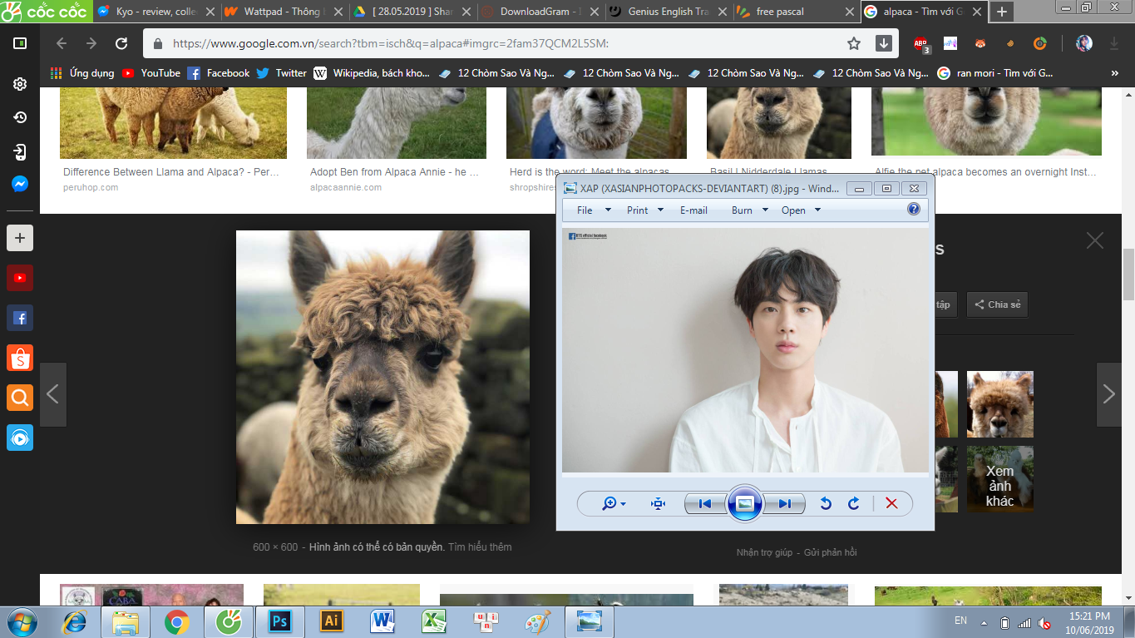Screen dimensions: 1135x638
Task: Go to next photo in Photo Viewer
Action: coord(784,503)
